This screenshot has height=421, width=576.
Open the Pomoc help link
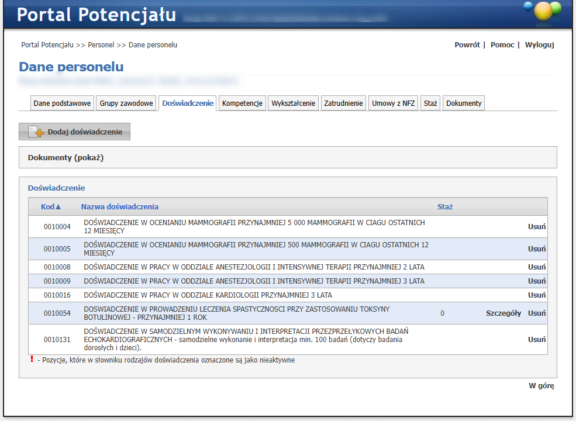click(502, 45)
